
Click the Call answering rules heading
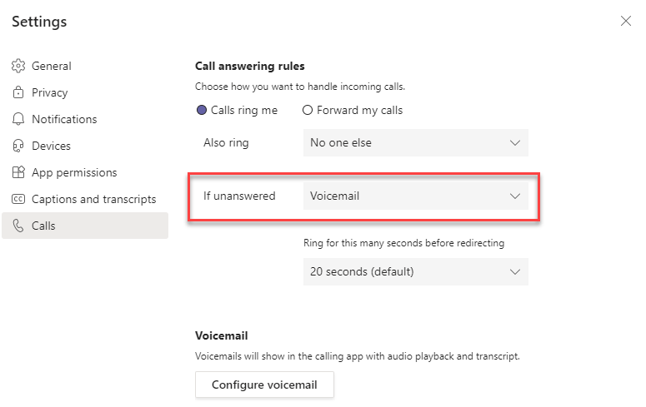pos(250,66)
